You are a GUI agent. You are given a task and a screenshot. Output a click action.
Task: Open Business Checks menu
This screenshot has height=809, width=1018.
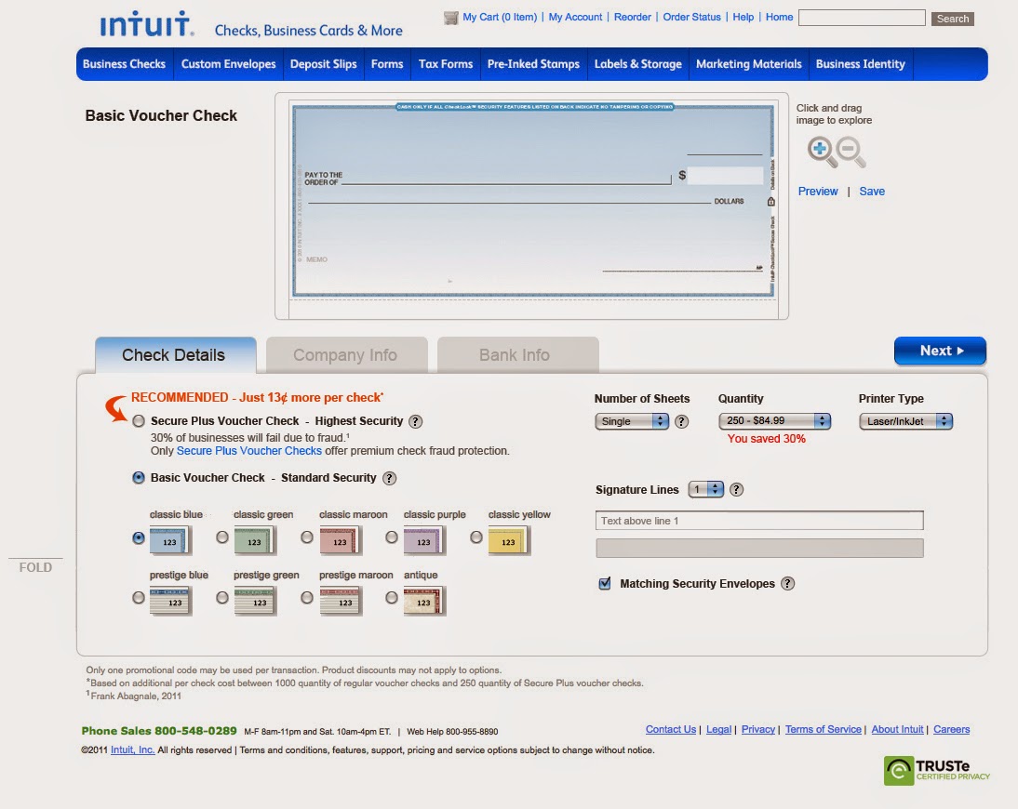pyautogui.click(x=124, y=64)
